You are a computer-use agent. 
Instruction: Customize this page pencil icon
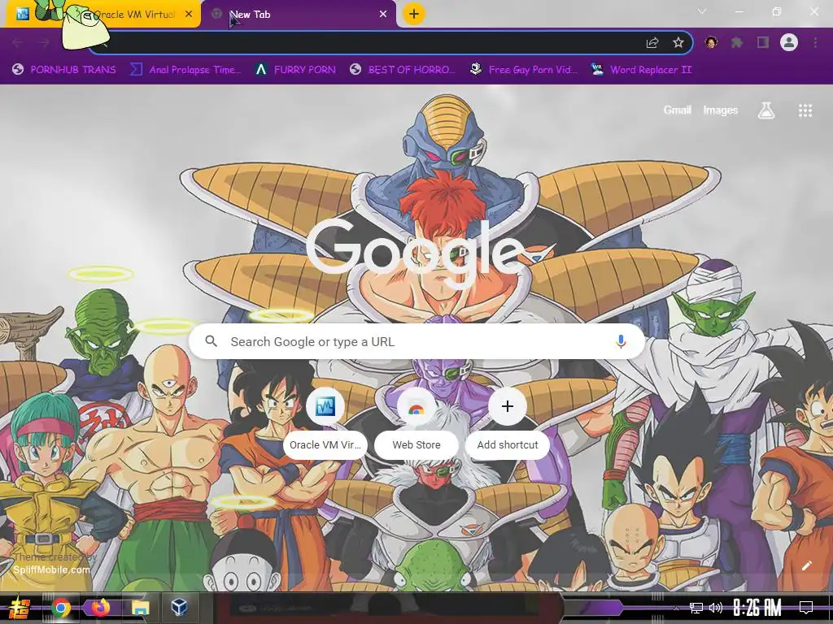(x=806, y=565)
